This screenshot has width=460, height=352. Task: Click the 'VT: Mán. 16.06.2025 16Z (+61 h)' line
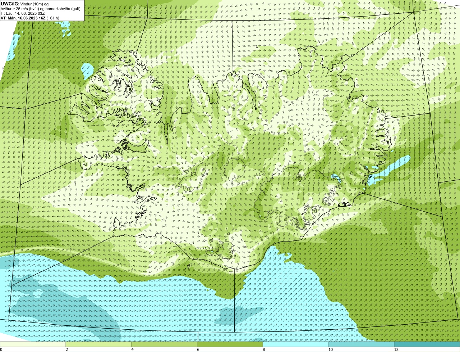[x=30, y=18]
